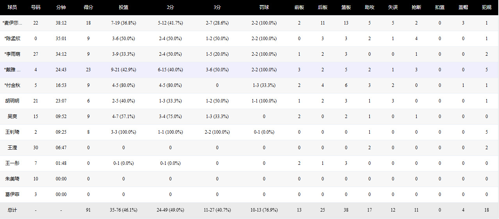This screenshot has height=219, width=499.
Task: Click player name 吴爽
Action: point(12,117)
